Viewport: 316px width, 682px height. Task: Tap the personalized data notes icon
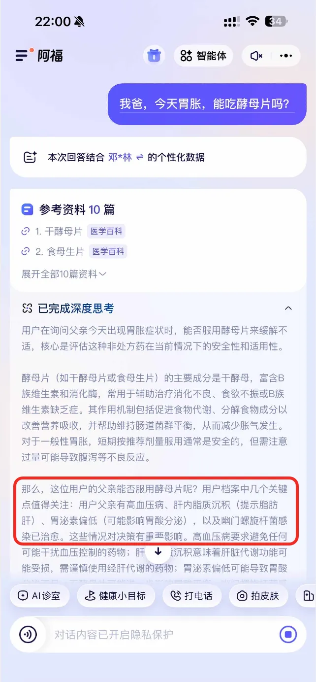(31, 158)
